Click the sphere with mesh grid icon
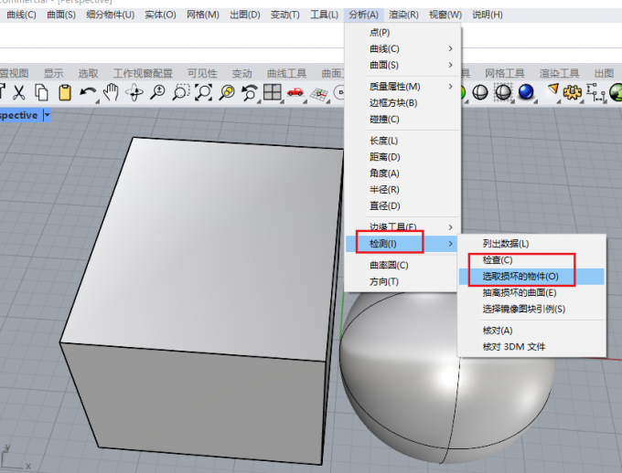The height and width of the screenshot is (473, 622). (503, 93)
